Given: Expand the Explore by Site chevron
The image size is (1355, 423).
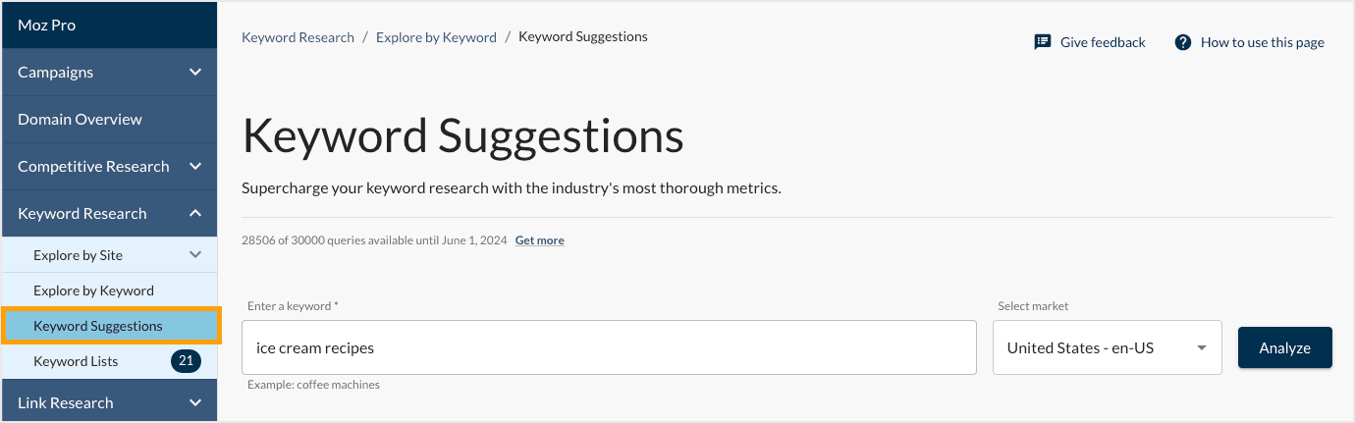Looking at the screenshot, I should [195, 255].
